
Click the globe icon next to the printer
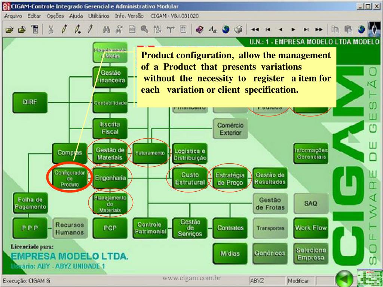pyautogui.click(x=225, y=30)
